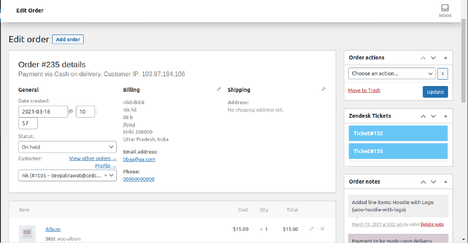The width and height of the screenshot is (468, 243).
Task: Collapse the Order notes panel
Action: (x=445, y=182)
